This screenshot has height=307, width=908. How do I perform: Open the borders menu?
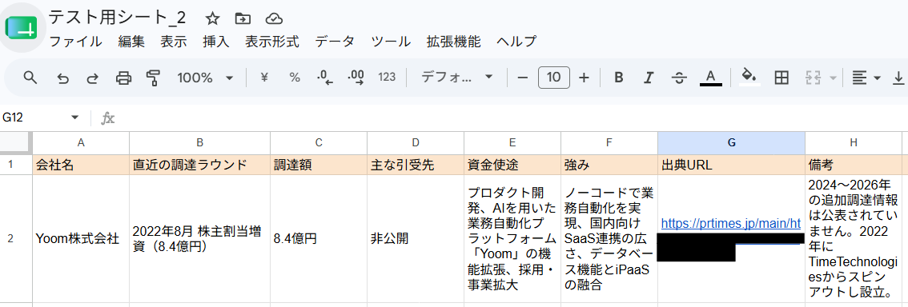781,78
